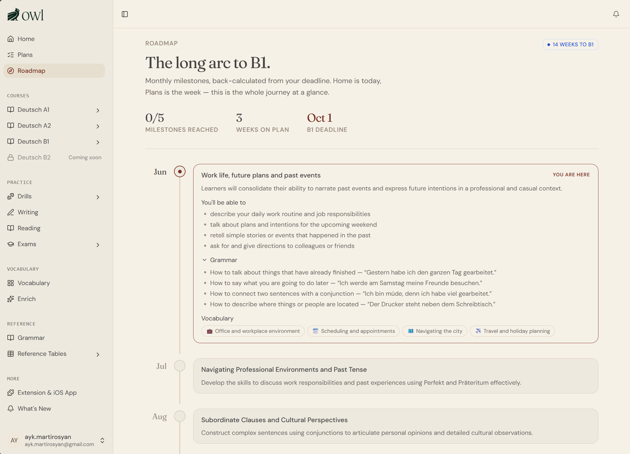
Task: Click Navigating the city tag
Action: tap(435, 331)
